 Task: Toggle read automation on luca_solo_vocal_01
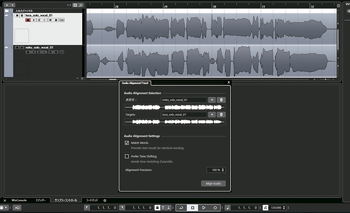[x=50, y=20]
